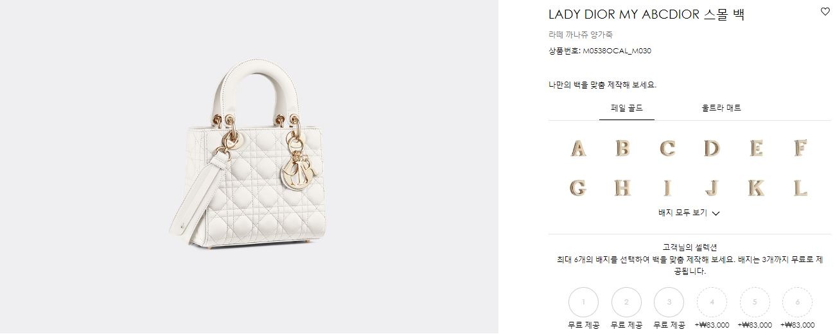The width and height of the screenshot is (835, 334).
Task: Select the paid badge slot number 6
Action: (797, 302)
